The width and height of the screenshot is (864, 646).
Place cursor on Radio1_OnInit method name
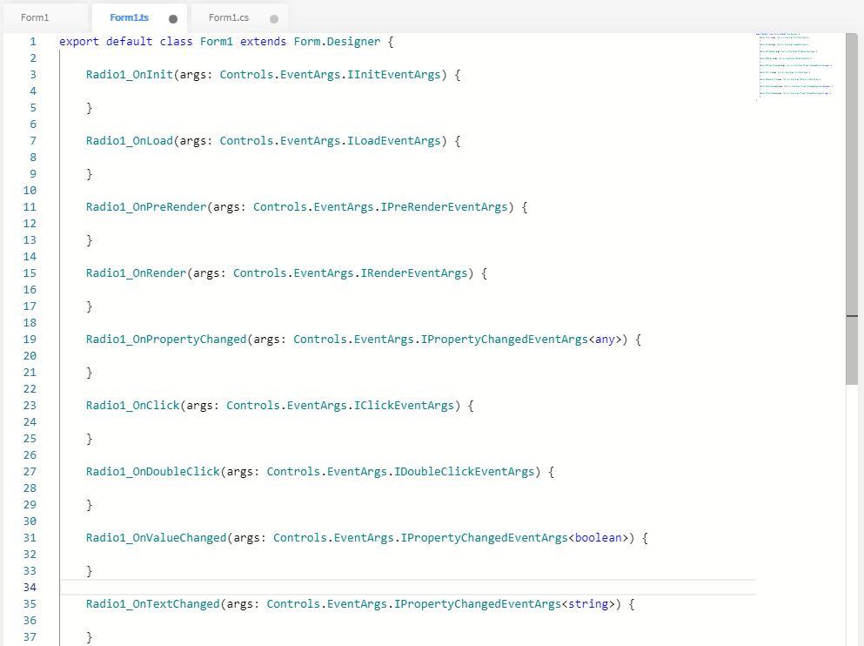[x=129, y=75]
